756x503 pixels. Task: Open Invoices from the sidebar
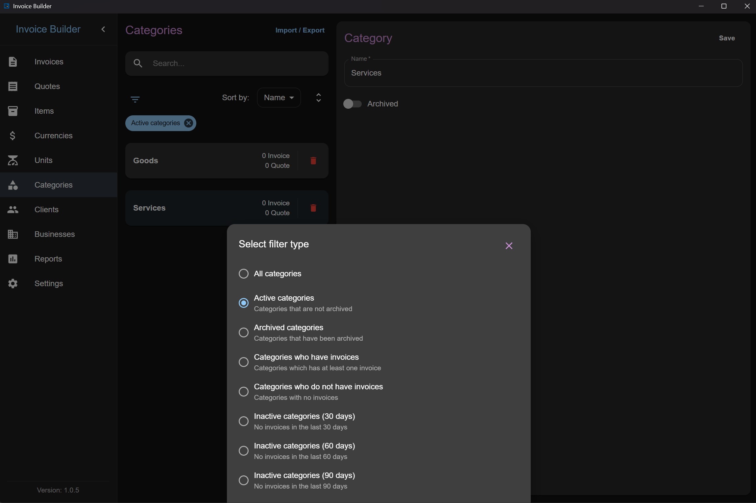pos(59,62)
